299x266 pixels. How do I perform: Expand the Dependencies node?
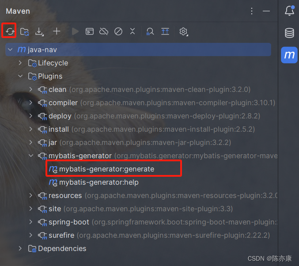[20, 248]
